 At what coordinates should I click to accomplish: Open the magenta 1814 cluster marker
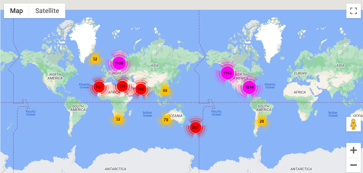(x=249, y=87)
